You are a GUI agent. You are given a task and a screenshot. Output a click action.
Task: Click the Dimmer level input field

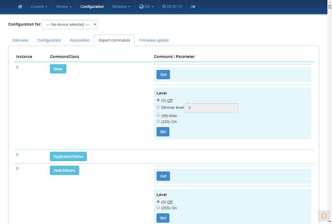(212, 108)
